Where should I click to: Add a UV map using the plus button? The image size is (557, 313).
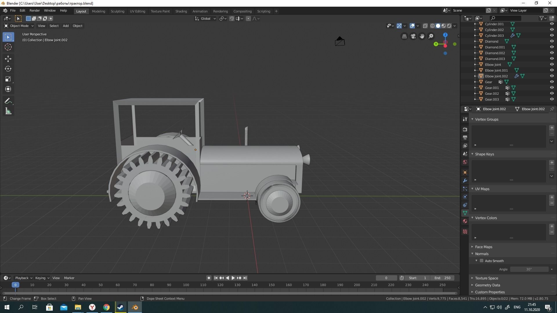coord(552,197)
